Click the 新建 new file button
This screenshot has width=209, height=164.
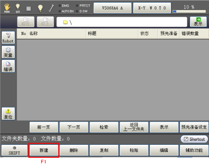coord(44,150)
